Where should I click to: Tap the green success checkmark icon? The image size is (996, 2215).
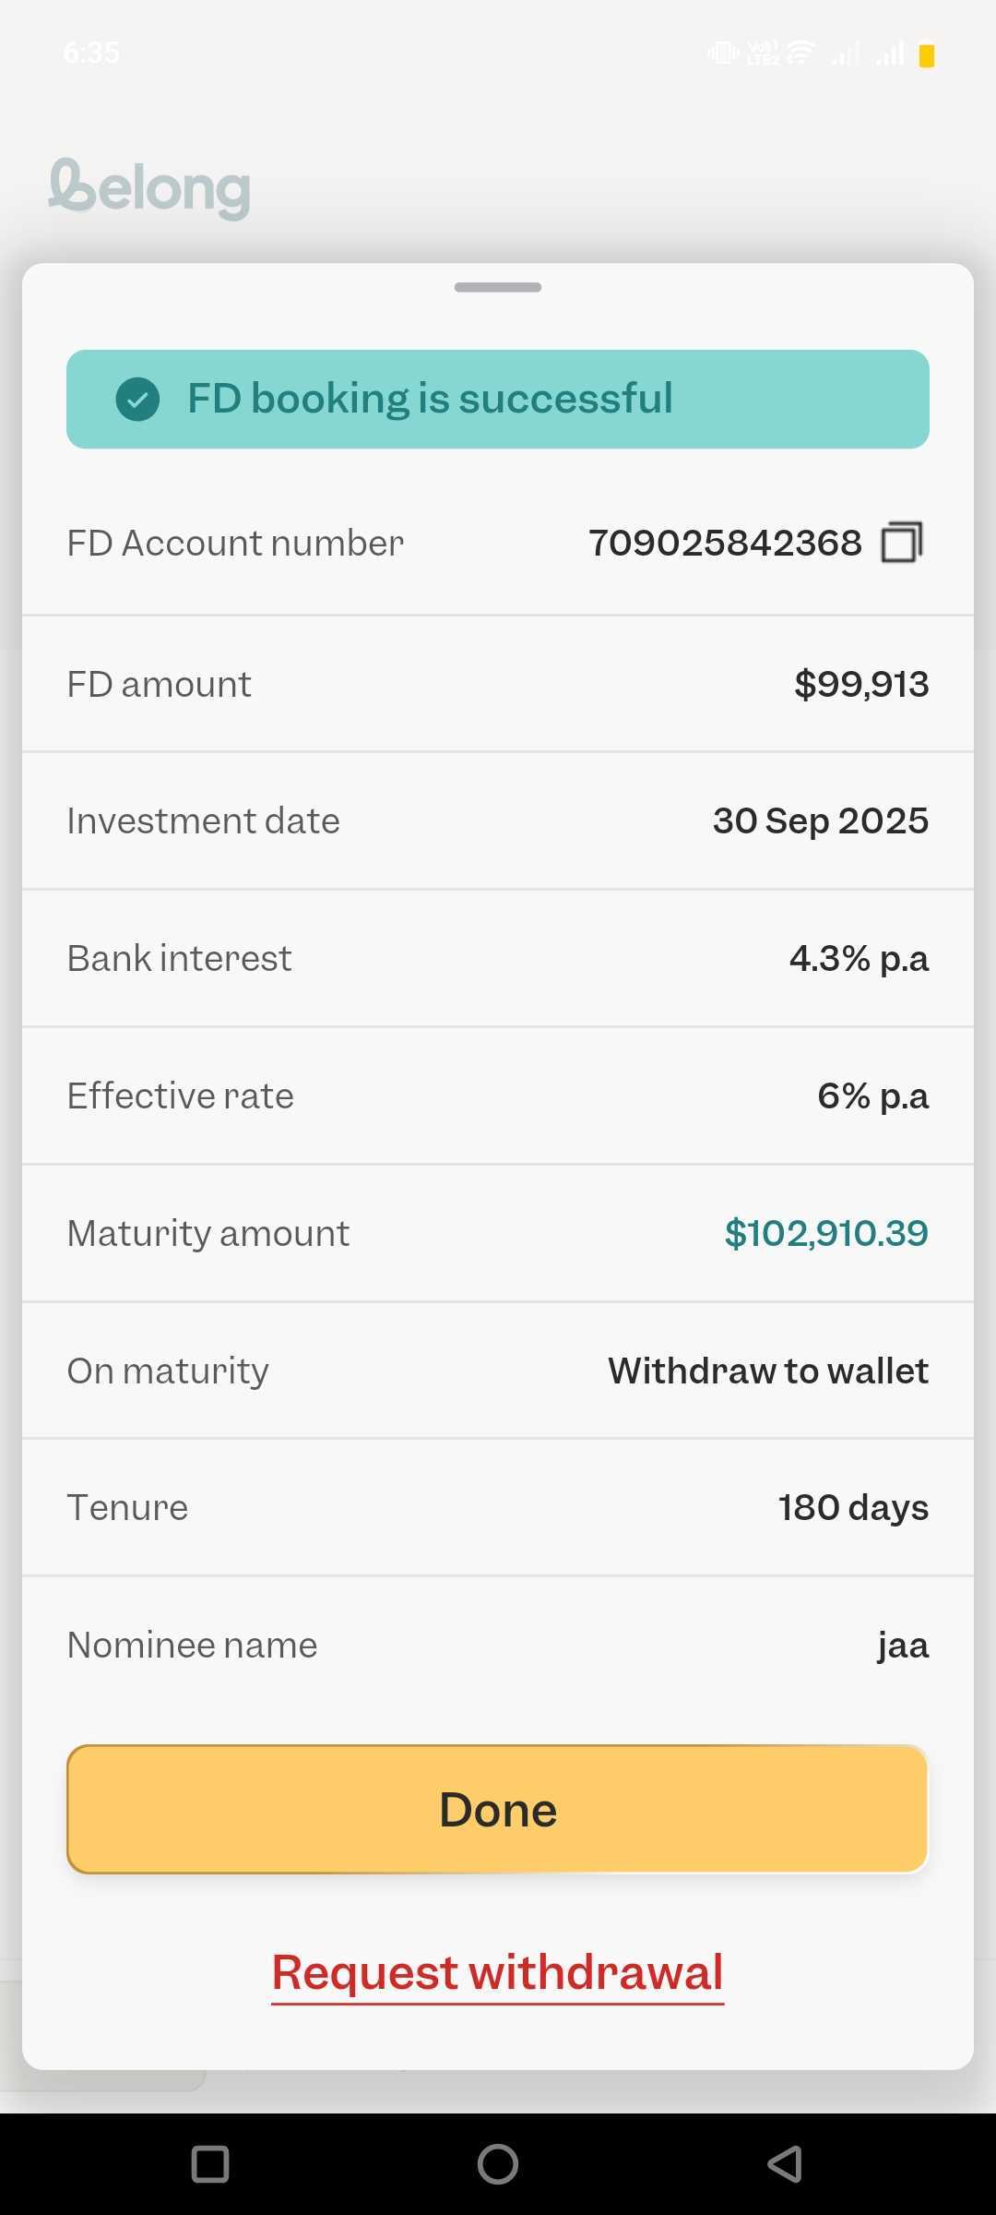coord(137,400)
